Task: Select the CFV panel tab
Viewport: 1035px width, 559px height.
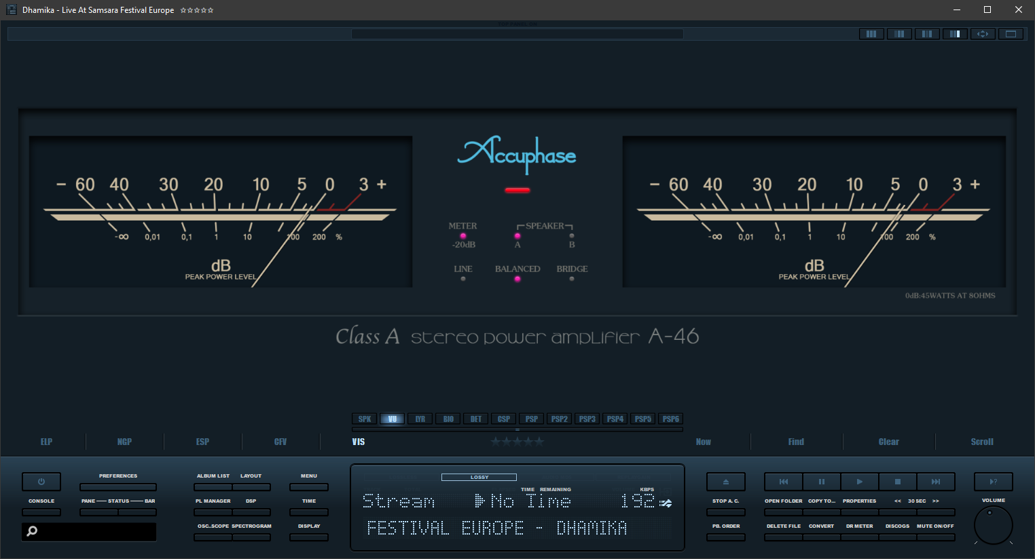Action: click(x=280, y=442)
